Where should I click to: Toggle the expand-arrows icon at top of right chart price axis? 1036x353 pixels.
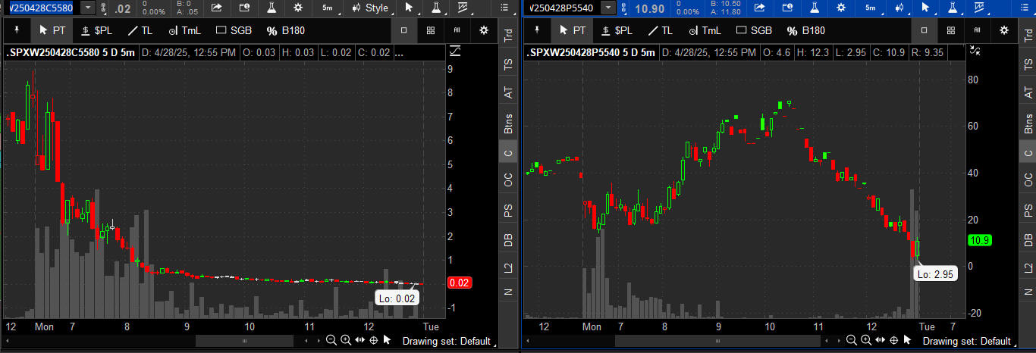coord(975,52)
